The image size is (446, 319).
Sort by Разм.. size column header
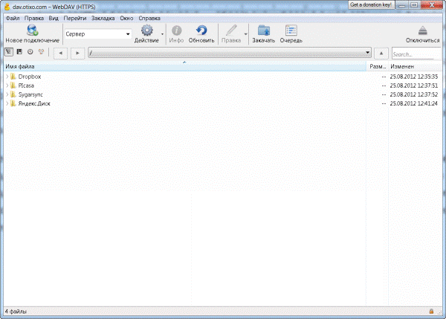tap(378, 67)
